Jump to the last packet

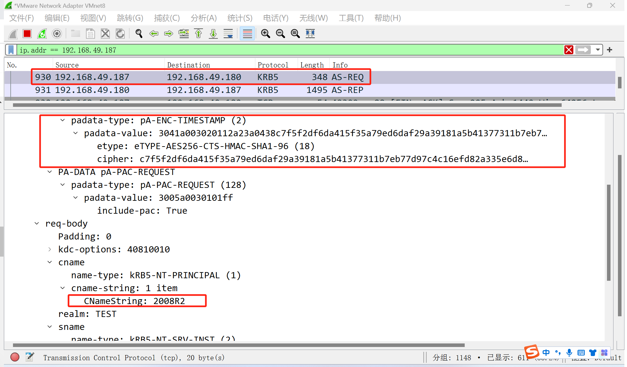coord(213,34)
